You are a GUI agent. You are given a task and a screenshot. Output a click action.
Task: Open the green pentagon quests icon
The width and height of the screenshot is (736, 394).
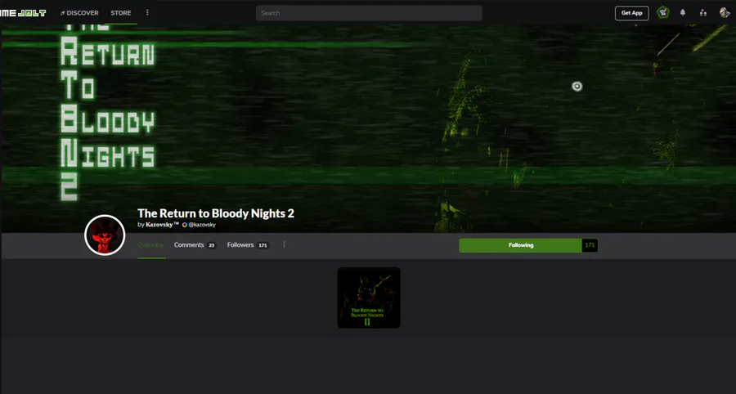(x=662, y=12)
